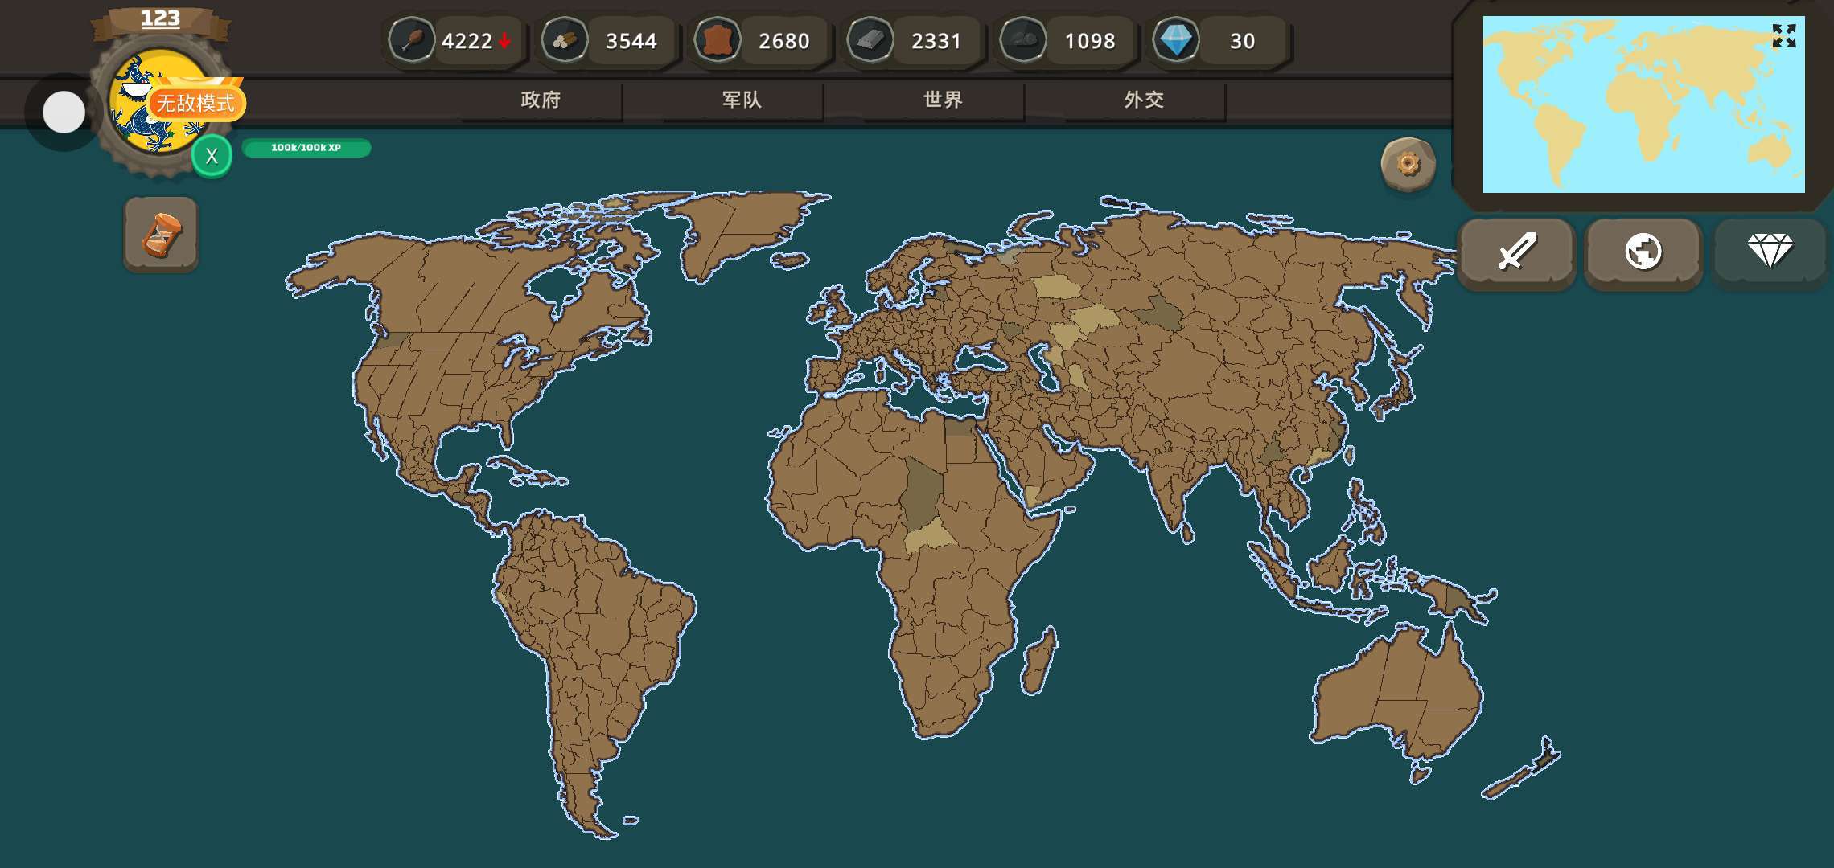1834x868 pixels.
Task: Click the wood resource icon
Action: click(x=565, y=40)
